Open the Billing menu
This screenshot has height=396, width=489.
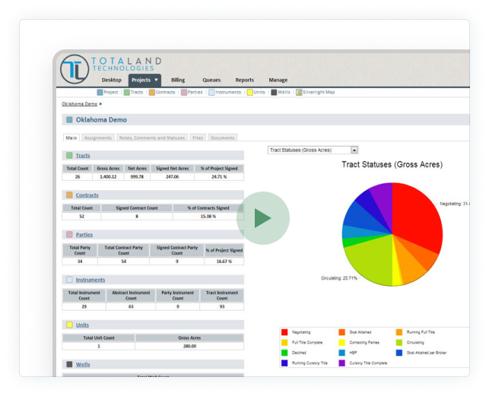click(178, 80)
